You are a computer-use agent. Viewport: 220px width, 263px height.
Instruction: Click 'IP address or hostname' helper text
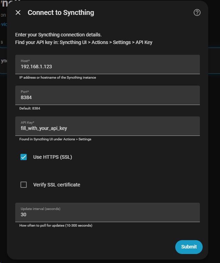pyautogui.click(x=58, y=78)
